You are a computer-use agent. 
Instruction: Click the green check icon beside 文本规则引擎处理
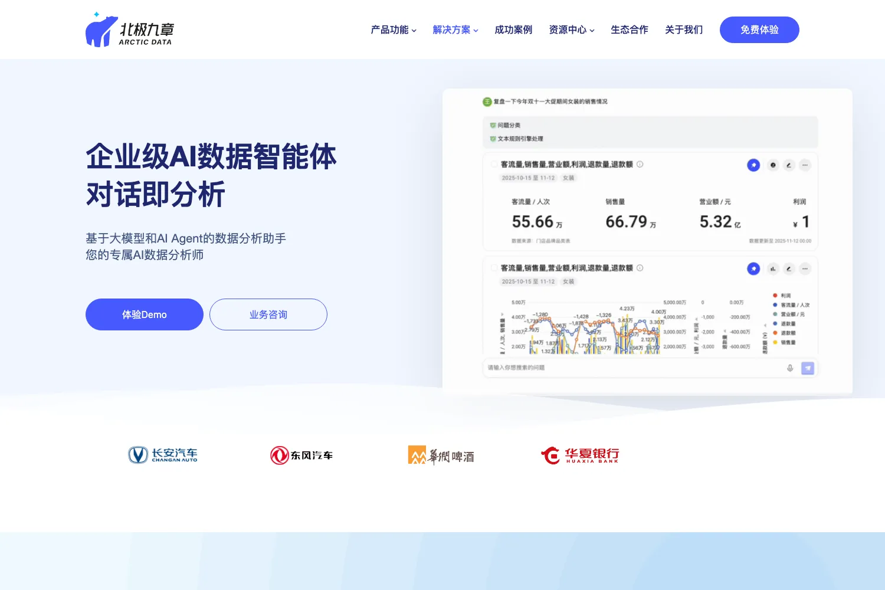pyautogui.click(x=493, y=139)
